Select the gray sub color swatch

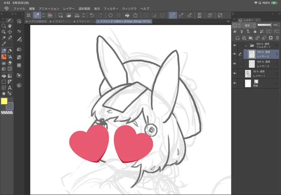click(x=10, y=106)
